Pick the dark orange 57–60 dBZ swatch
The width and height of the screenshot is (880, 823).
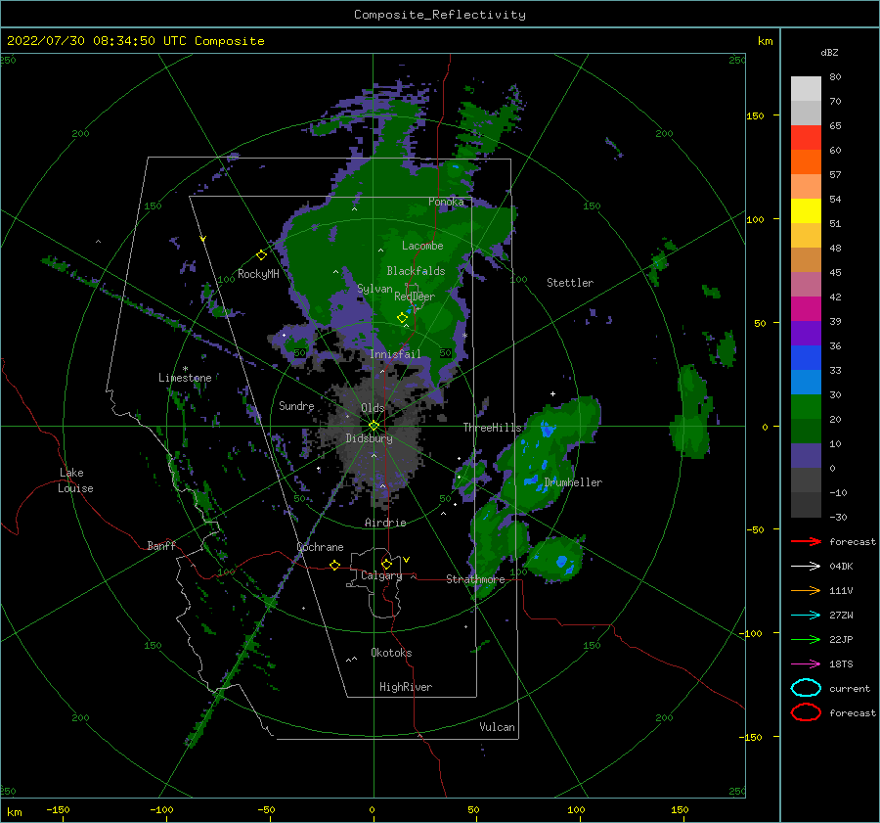click(806, 161)
